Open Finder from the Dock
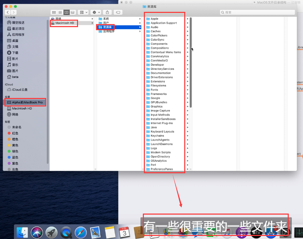The width and height of the screenshot is (303, 239). (x=22, y=232)
